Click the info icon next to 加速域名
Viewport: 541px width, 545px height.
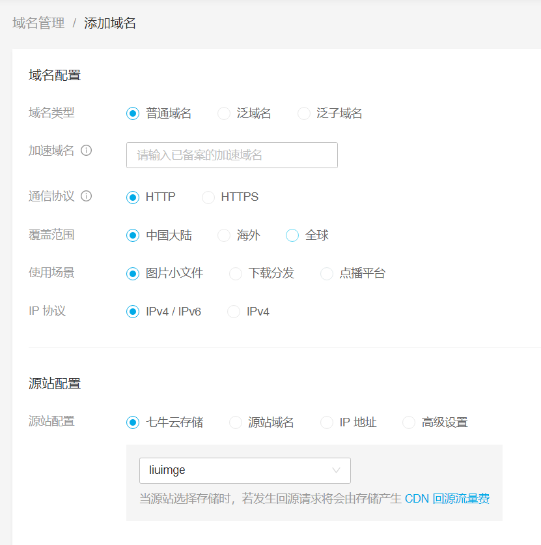[88, 150]
